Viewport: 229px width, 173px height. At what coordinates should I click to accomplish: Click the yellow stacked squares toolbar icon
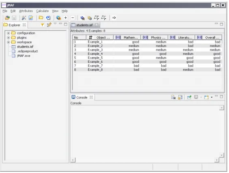pyautogui.click(x=89, y=18)
